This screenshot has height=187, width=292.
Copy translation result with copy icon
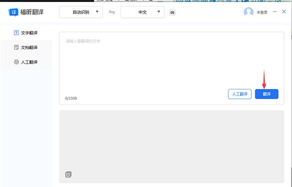pos(69,175)
